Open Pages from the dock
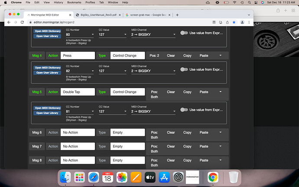 pyautogui.click(x=136, y=177)
